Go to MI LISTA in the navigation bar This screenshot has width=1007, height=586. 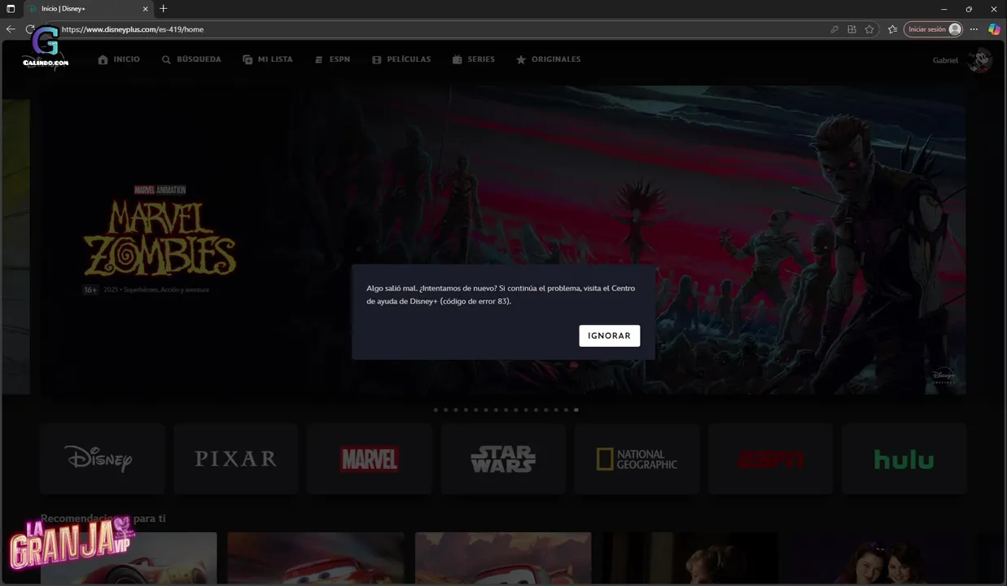click(268, 59)
